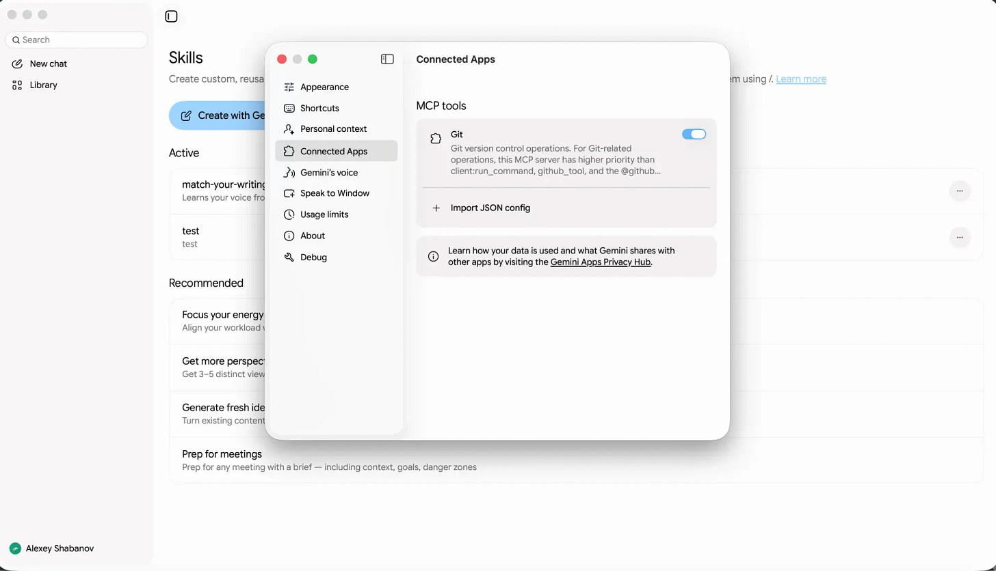The height and width of the screenshot is (571, 996).
Task: Open Shortcuts settings
Action: pos(336,108)
